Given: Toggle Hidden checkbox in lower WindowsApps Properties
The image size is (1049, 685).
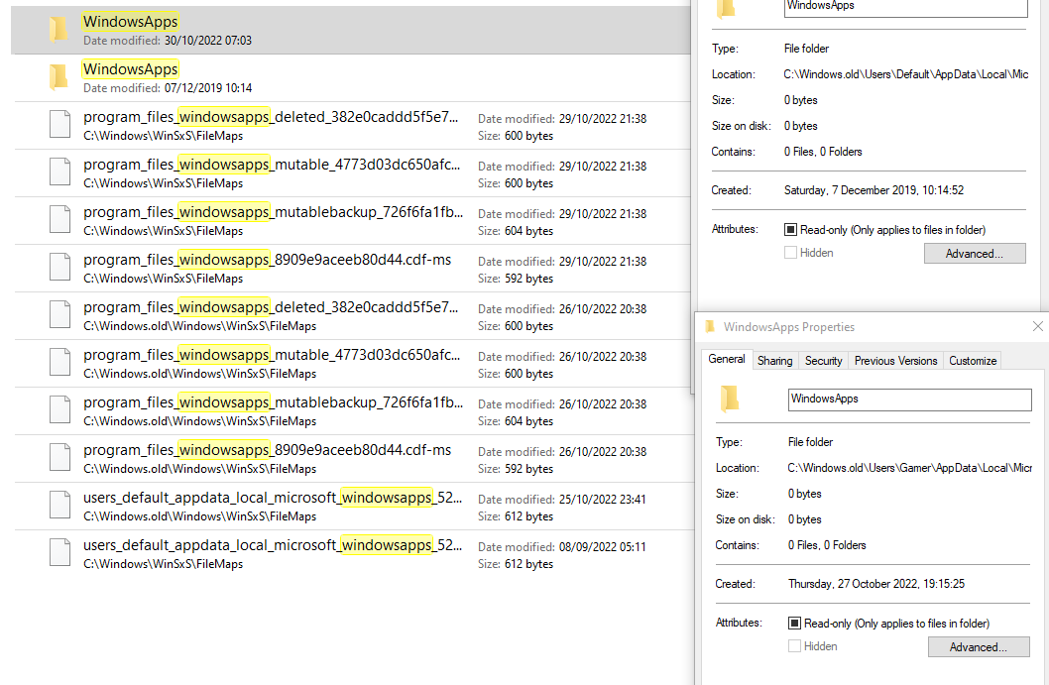Looking at the screenshot, I should click(795, 645).
